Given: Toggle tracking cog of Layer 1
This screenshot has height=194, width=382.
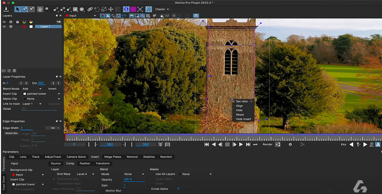Looking at the screenshot, I should pyautogui.click(x=11, y=27).
